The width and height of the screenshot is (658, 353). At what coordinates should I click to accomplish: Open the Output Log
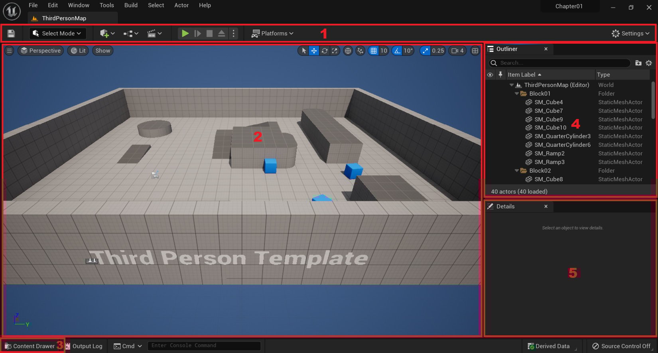(84, 346)
